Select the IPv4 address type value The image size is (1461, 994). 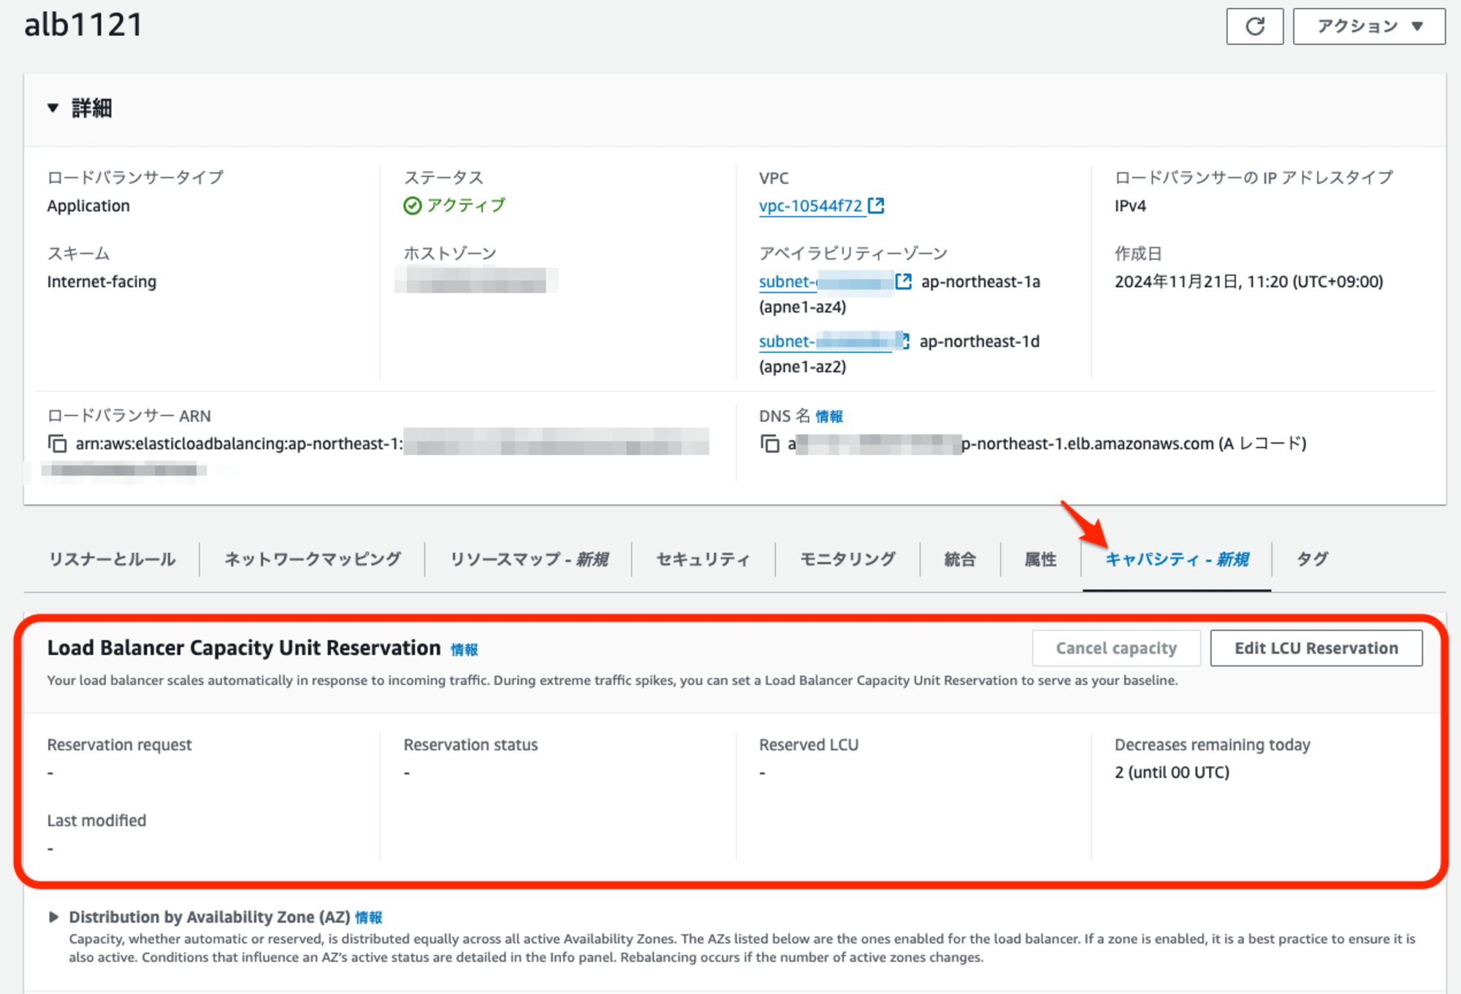pos(1130,206)
